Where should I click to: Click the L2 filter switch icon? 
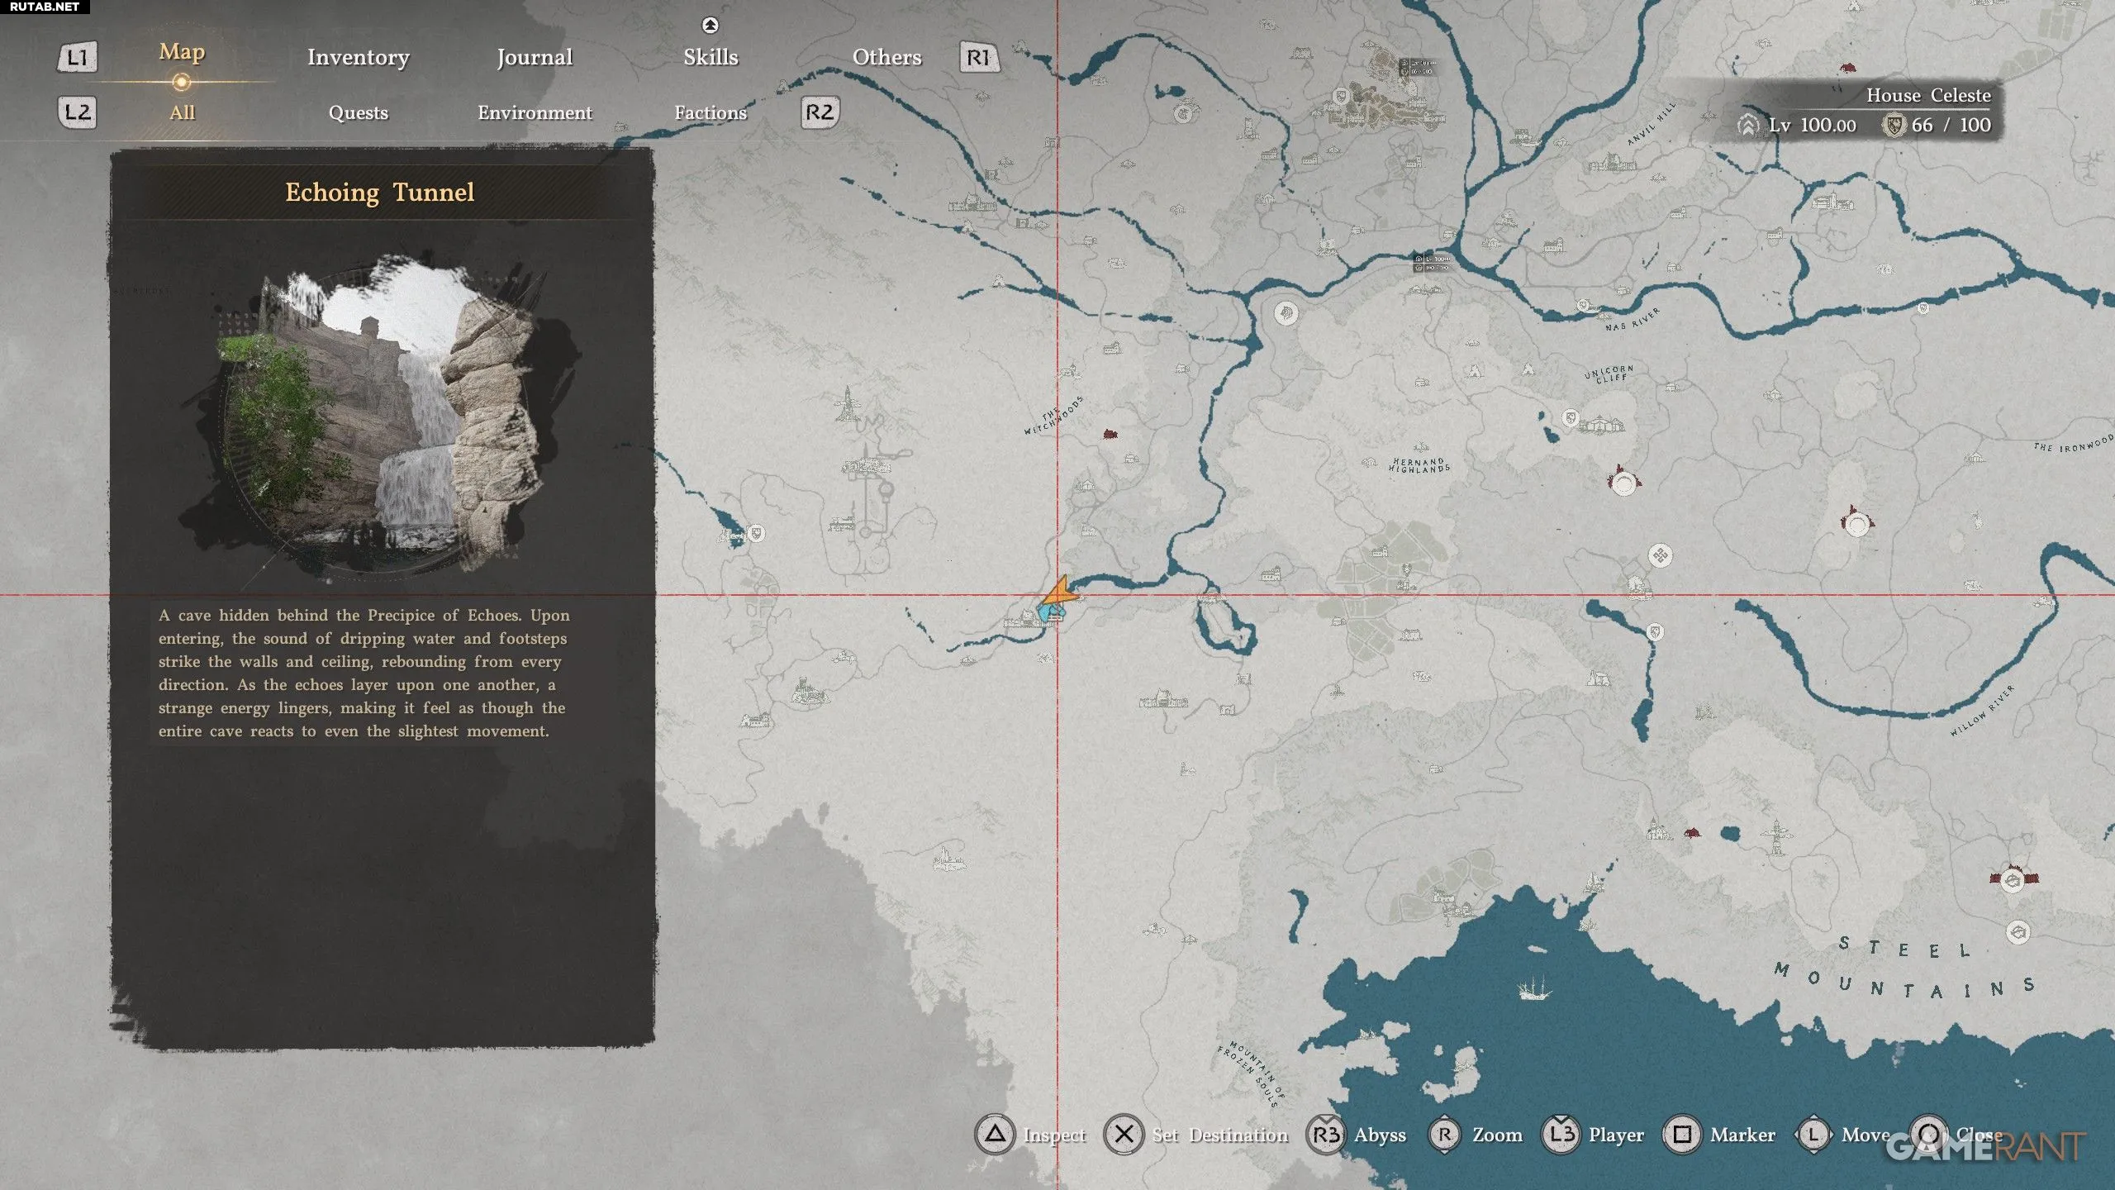click(77, 112)
